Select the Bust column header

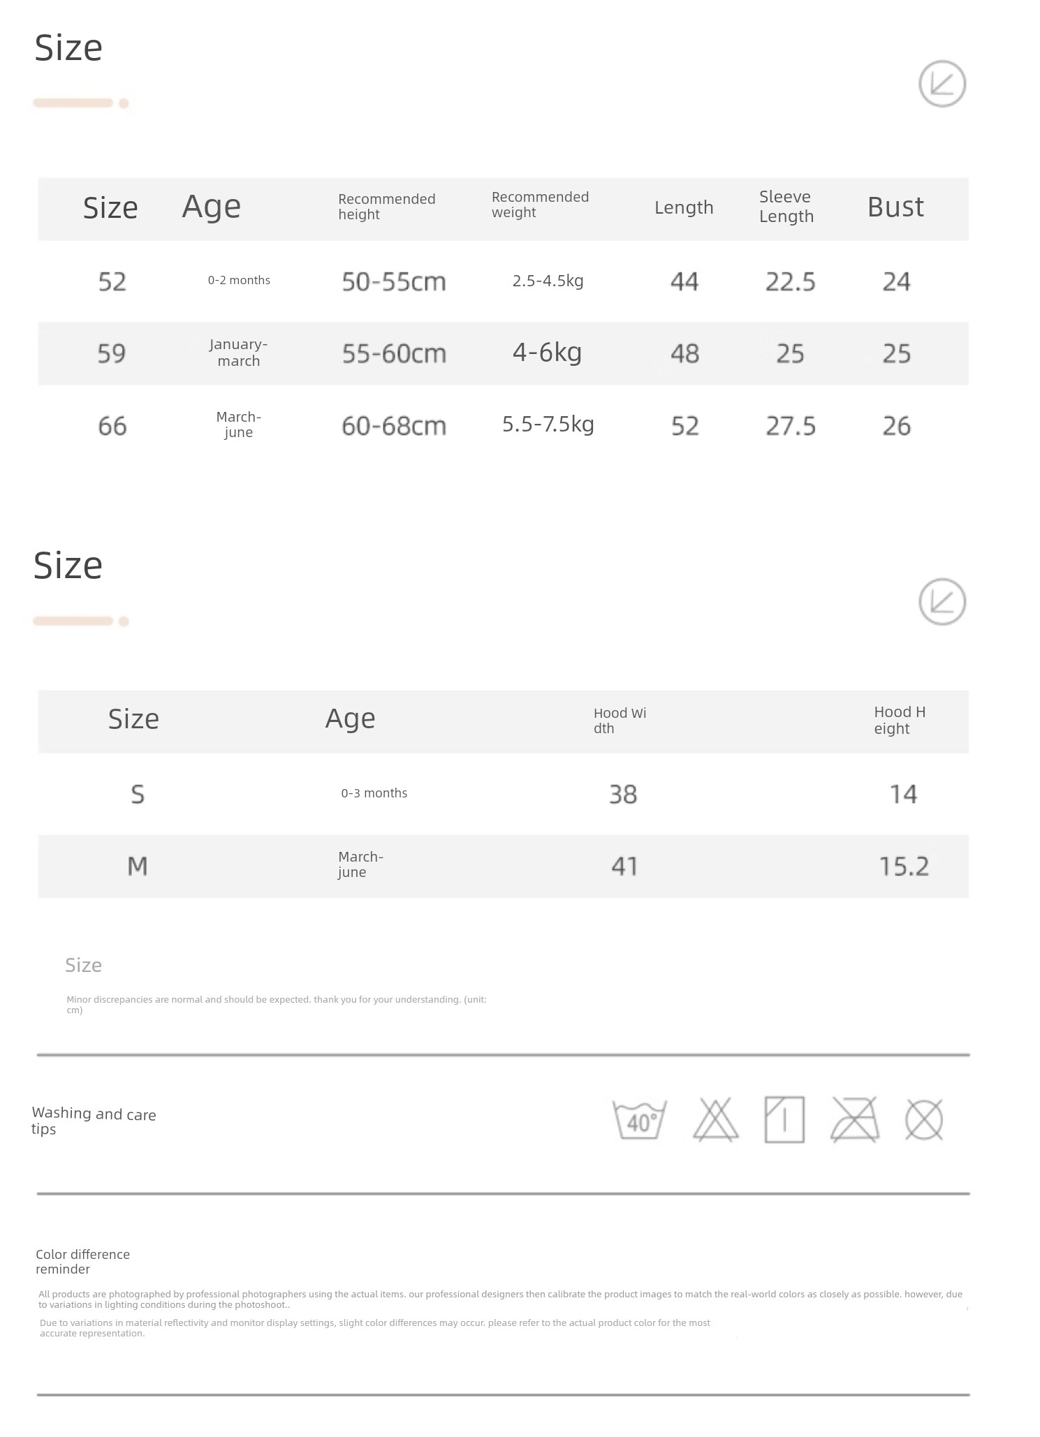click(895, 207)
